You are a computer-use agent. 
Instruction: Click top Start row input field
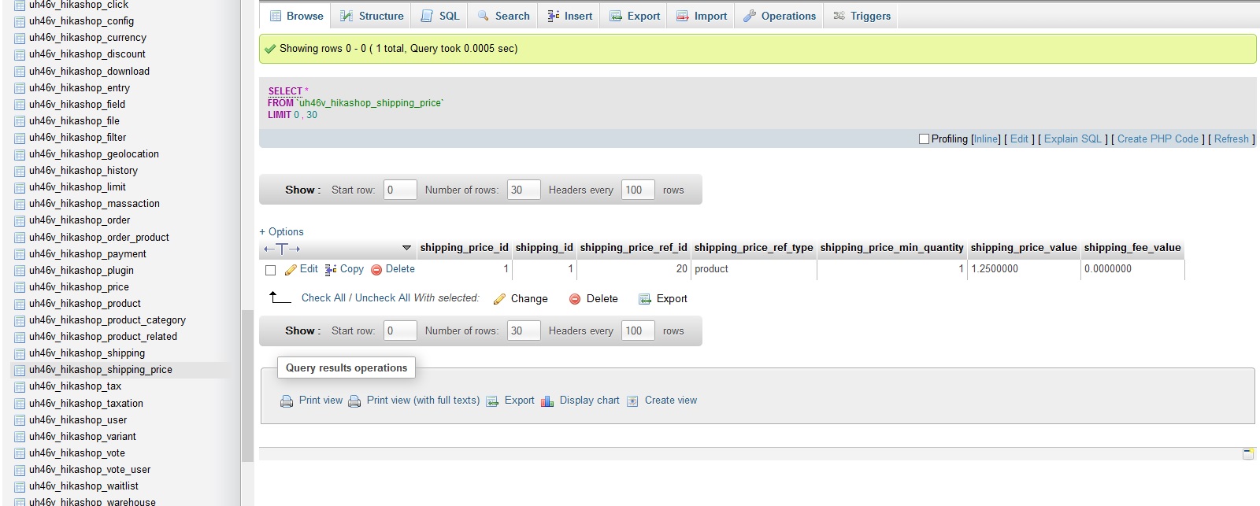pyautogui.click(x=400, y=190)
